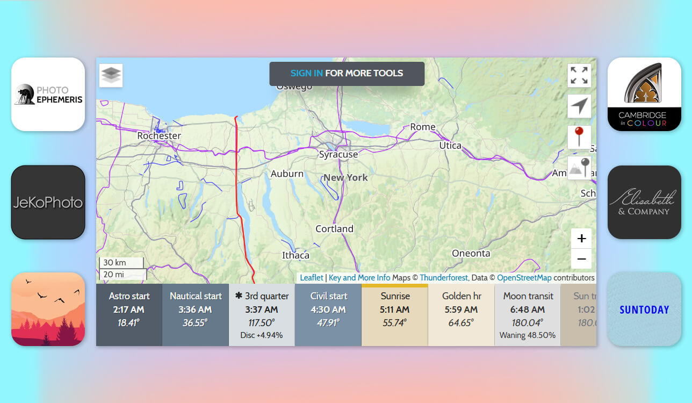The image size is (692, 403).
Task: Select the Civil start event card
Action: (x=328, y=315)
